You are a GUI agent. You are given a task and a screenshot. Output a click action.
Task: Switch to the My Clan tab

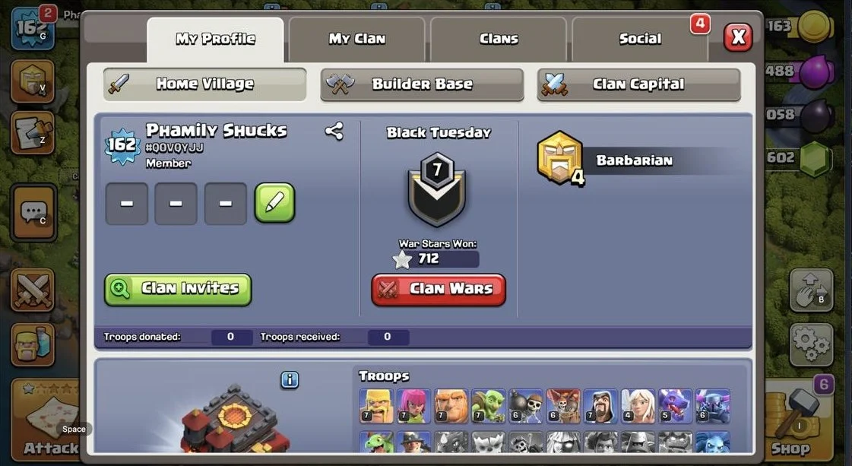tap(357, 40)
